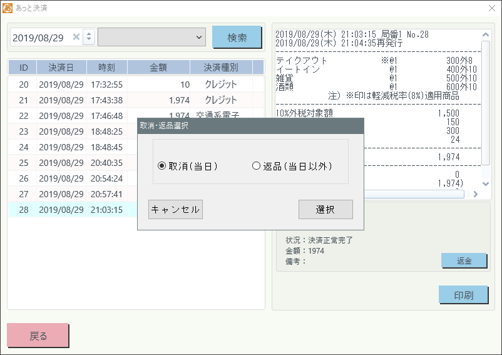The height and width of the screenshot is (355, 502).
Task: Increase the date with the up stepper arrow
Action: click(x=88, y=34)
